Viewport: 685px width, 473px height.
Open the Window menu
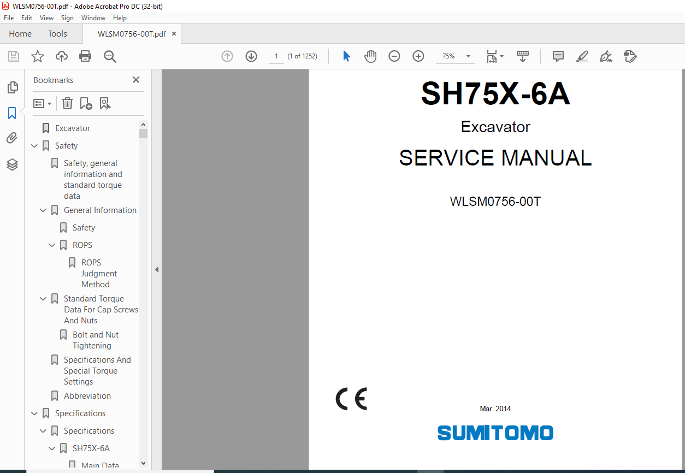coord(93,18)
